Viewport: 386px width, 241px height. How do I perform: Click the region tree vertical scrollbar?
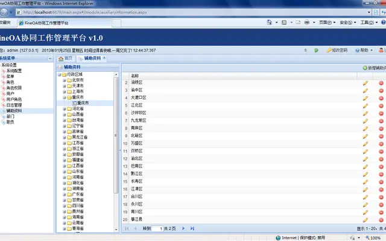[x=116, y=135]
